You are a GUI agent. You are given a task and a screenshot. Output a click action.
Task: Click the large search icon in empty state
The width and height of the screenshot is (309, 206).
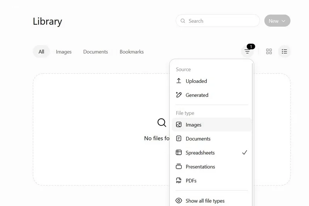point(162,123)
